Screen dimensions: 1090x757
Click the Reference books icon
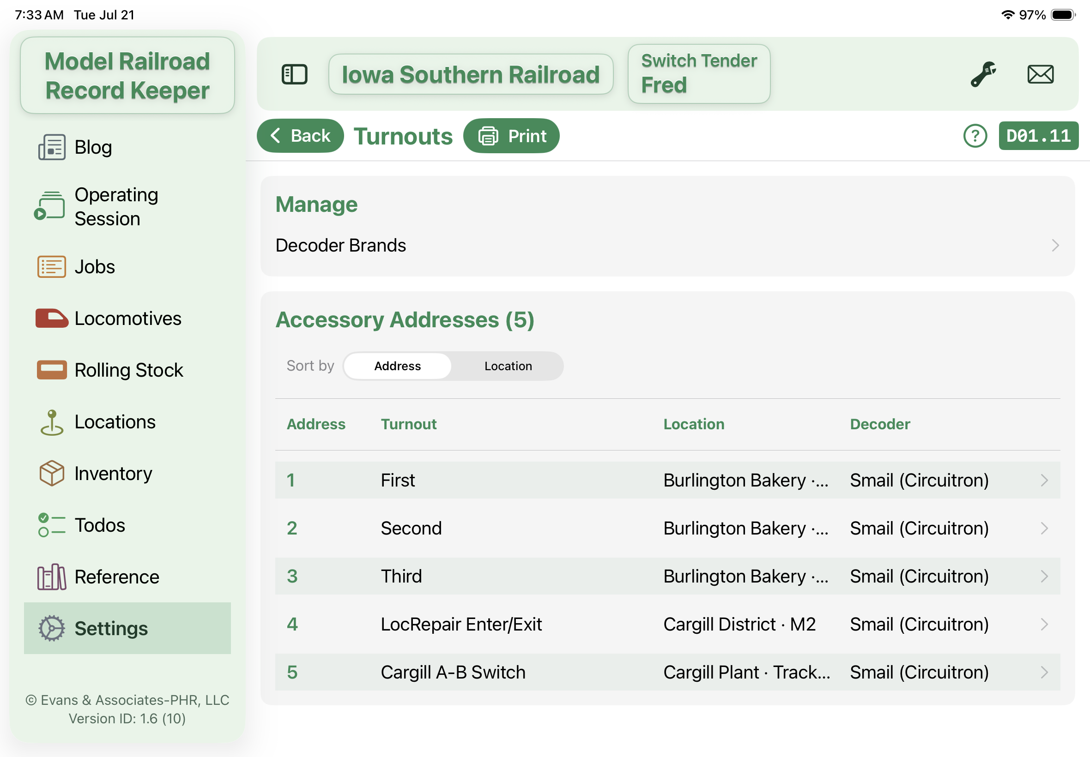pyautogui.click(x=51, y=577)
